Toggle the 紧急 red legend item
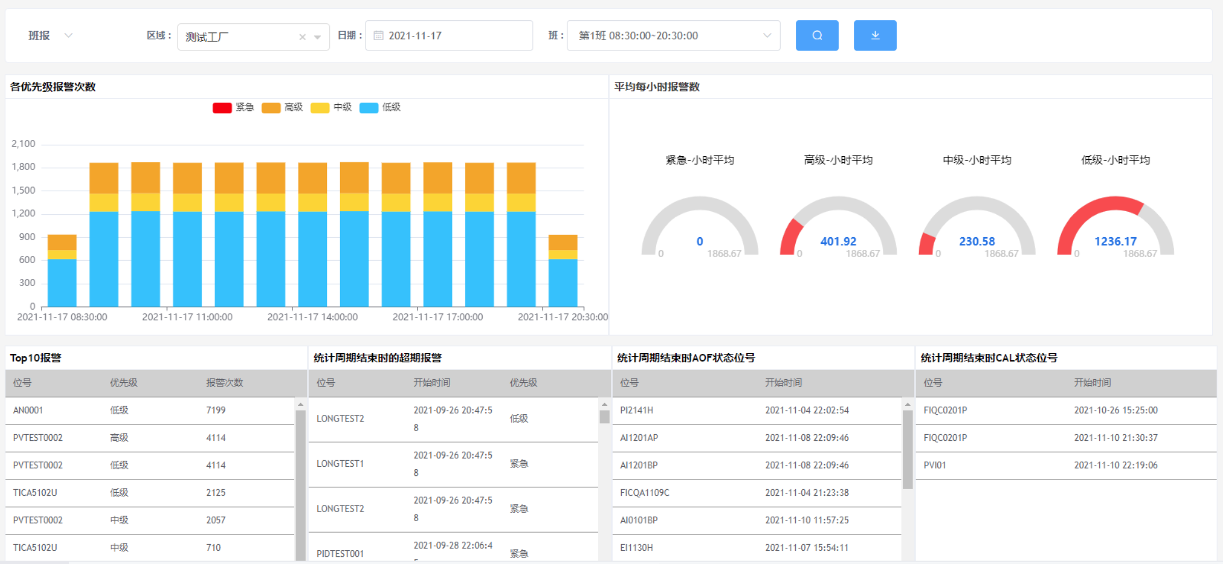The height and width of the screenshot is (564, 1223). point(233,107)
